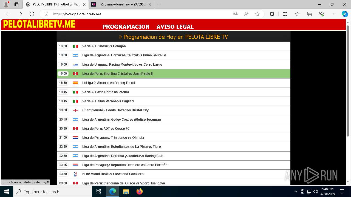Open the notification center icon
Screen dimensions: 351x197
(342, 192)
